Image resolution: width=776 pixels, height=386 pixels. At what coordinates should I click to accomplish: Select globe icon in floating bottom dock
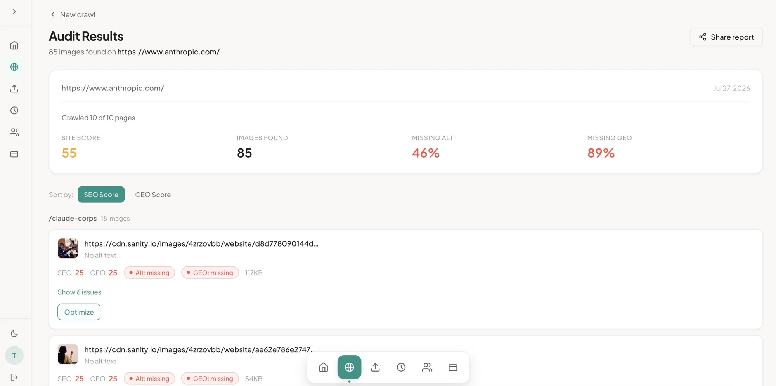click(x=349, y=367)
